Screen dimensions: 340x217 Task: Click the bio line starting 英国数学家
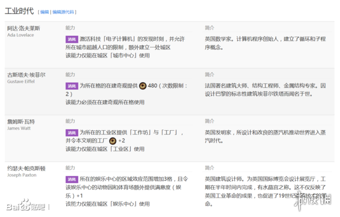click(265, 39)
